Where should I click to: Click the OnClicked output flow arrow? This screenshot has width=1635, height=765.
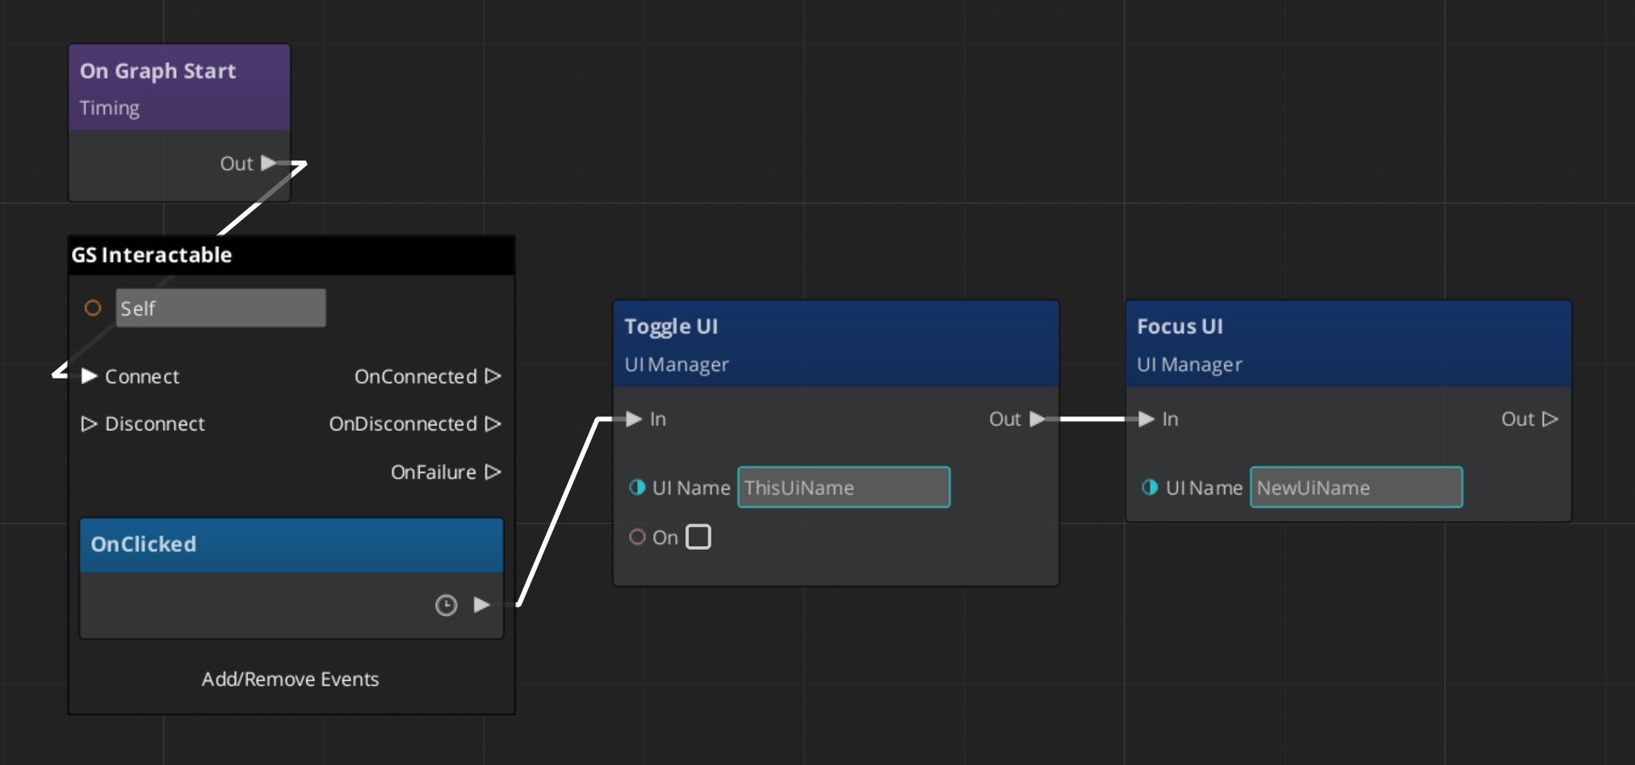coord(482,604)
